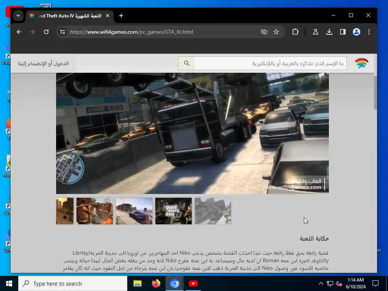The height and width of the screenshot is (291, 388).
Task: Open the notification center icon
Action: pyautogui.click(x=375, y=283)
